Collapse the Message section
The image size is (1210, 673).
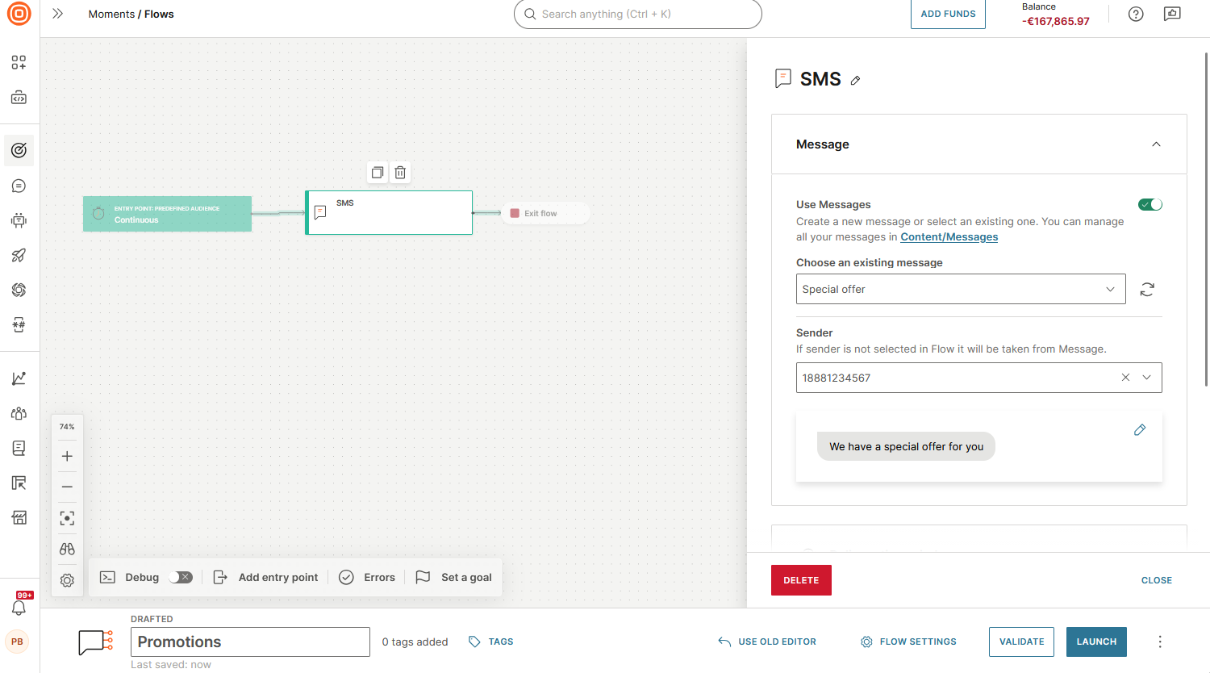pos(1156,144)
